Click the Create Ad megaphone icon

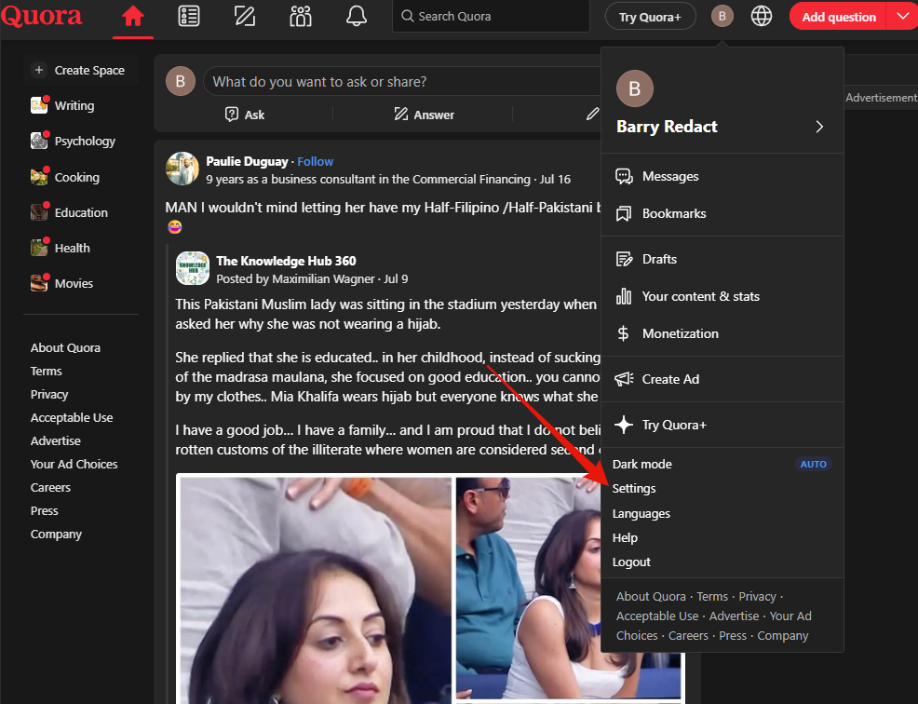pos(624,379)
